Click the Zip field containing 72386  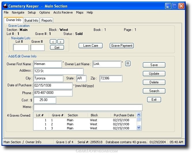click(111, 79)
